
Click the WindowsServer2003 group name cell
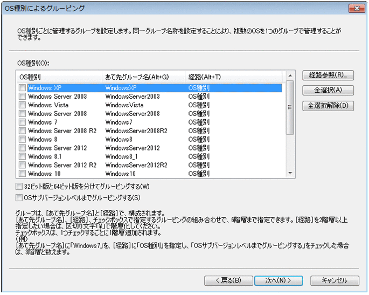tap(133, 97)
